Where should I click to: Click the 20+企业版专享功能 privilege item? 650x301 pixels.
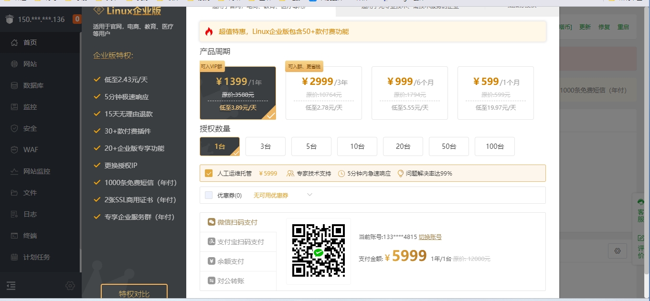click(134, 148)
